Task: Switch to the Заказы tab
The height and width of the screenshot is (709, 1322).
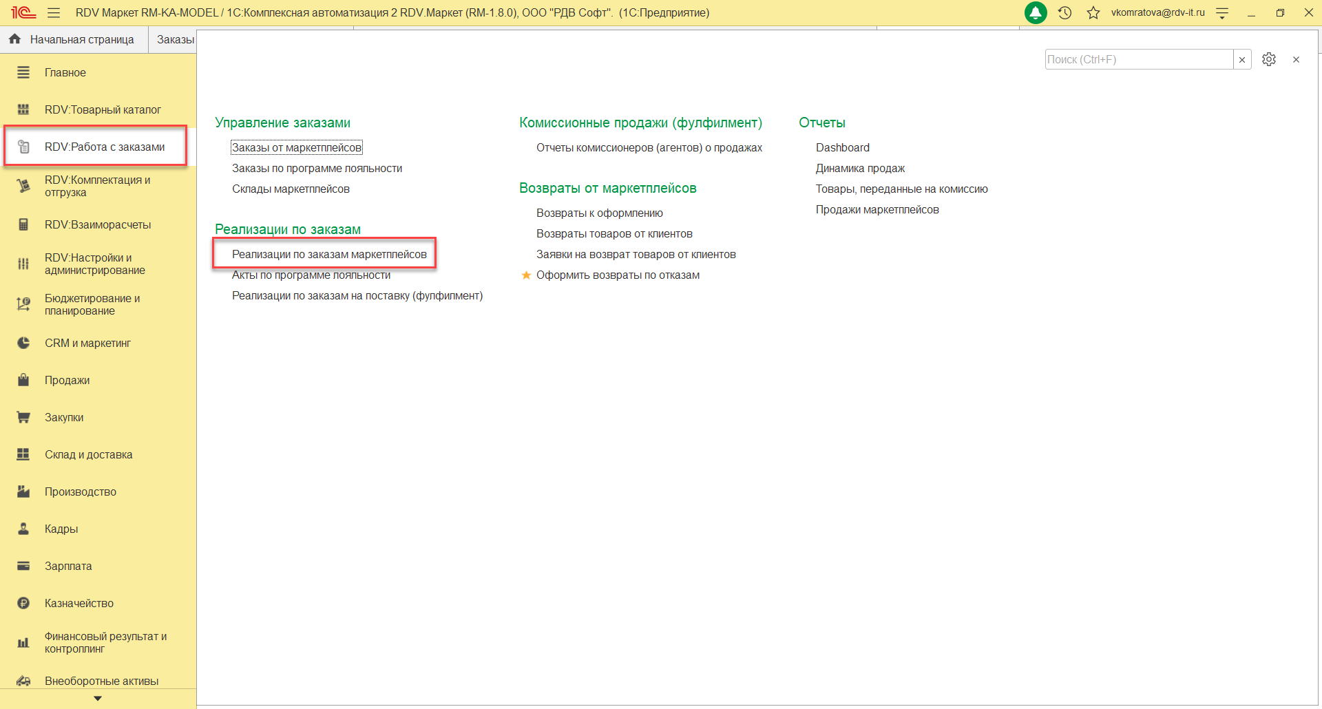Action: click(x=175, y=39)
